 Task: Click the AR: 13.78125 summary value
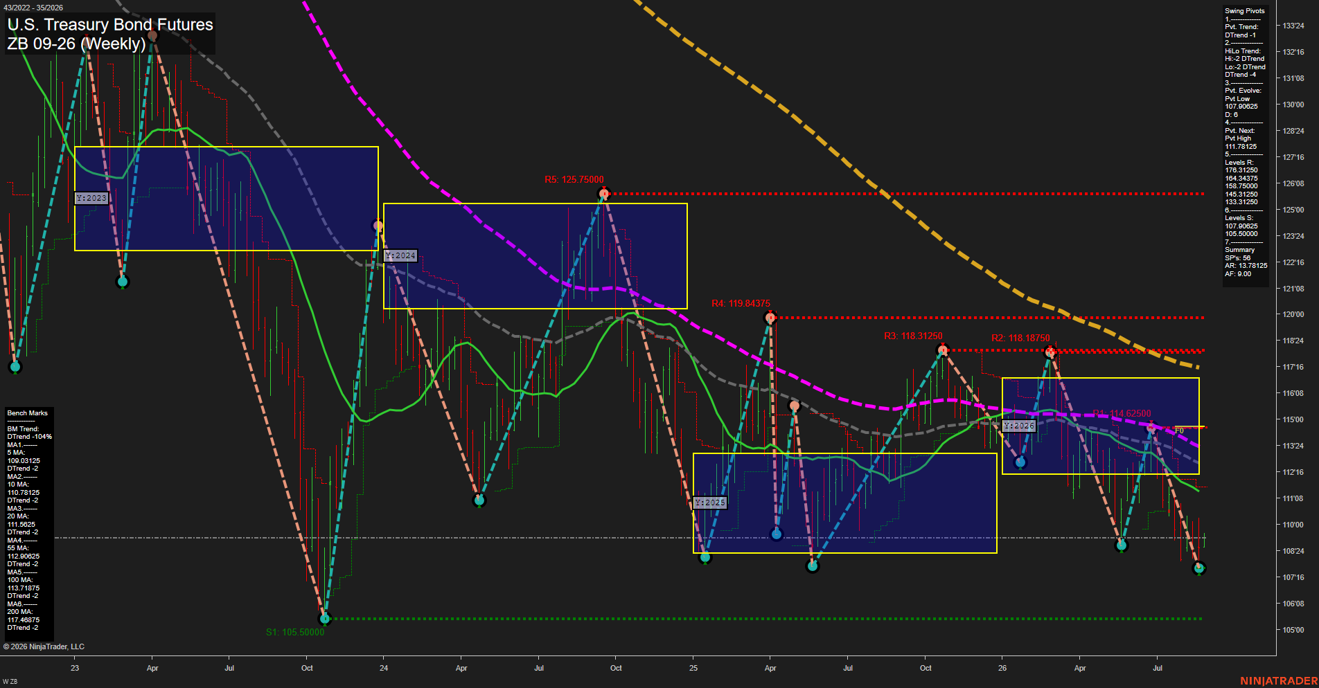[x=1246, y=266]
